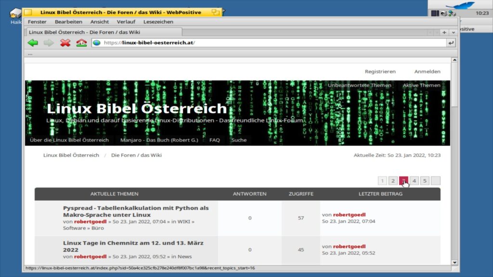Click the volume control icon in Deskbar tray
The image size is (493, 277).
click(x=443, y=13)
